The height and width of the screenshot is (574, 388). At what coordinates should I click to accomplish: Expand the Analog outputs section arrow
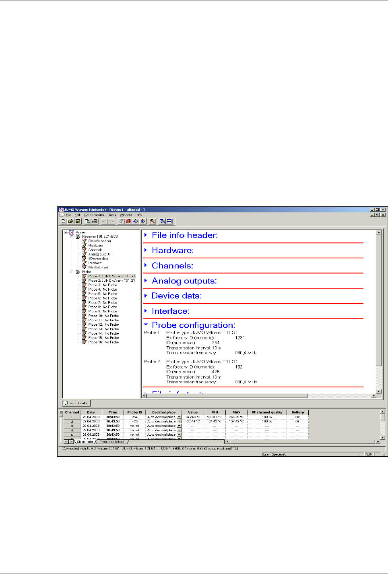(146, 280)
